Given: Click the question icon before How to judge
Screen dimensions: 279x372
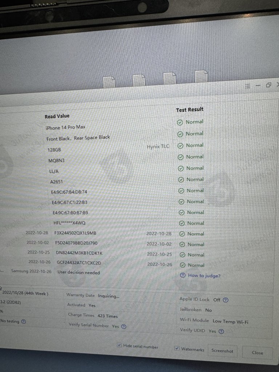Looking at the screenshot, I should tap(182, 275).
